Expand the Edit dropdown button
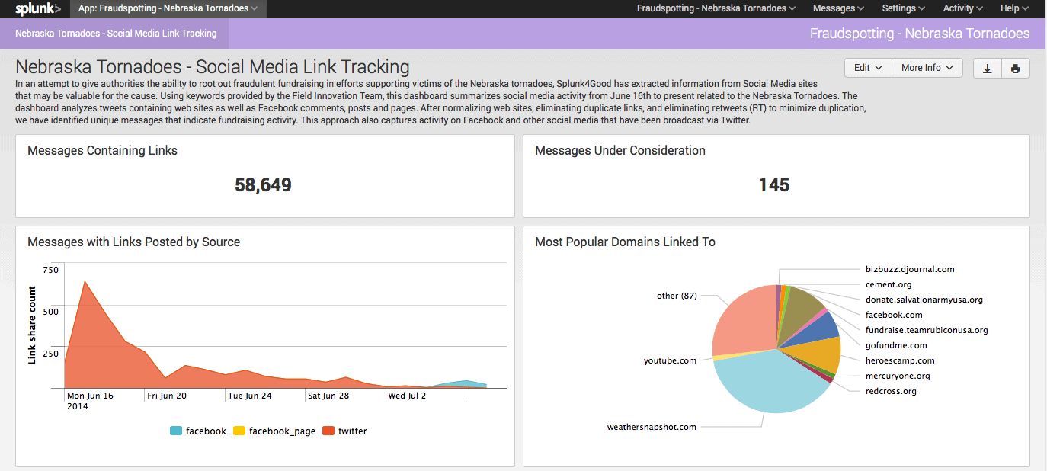 [868, 68]
